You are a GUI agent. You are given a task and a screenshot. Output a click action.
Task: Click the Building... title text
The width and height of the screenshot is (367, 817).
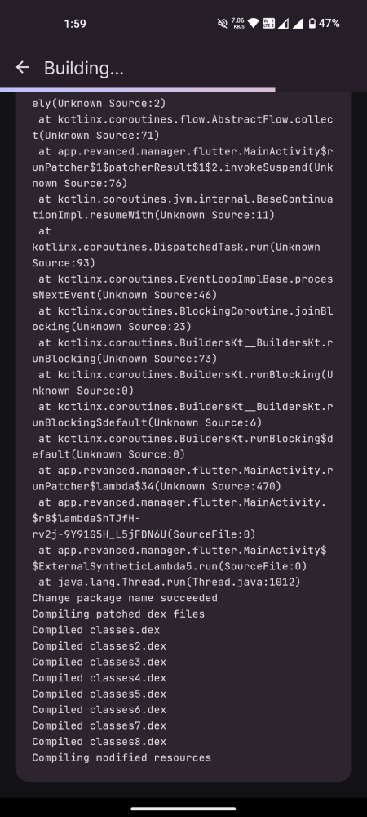click(84, 69)
